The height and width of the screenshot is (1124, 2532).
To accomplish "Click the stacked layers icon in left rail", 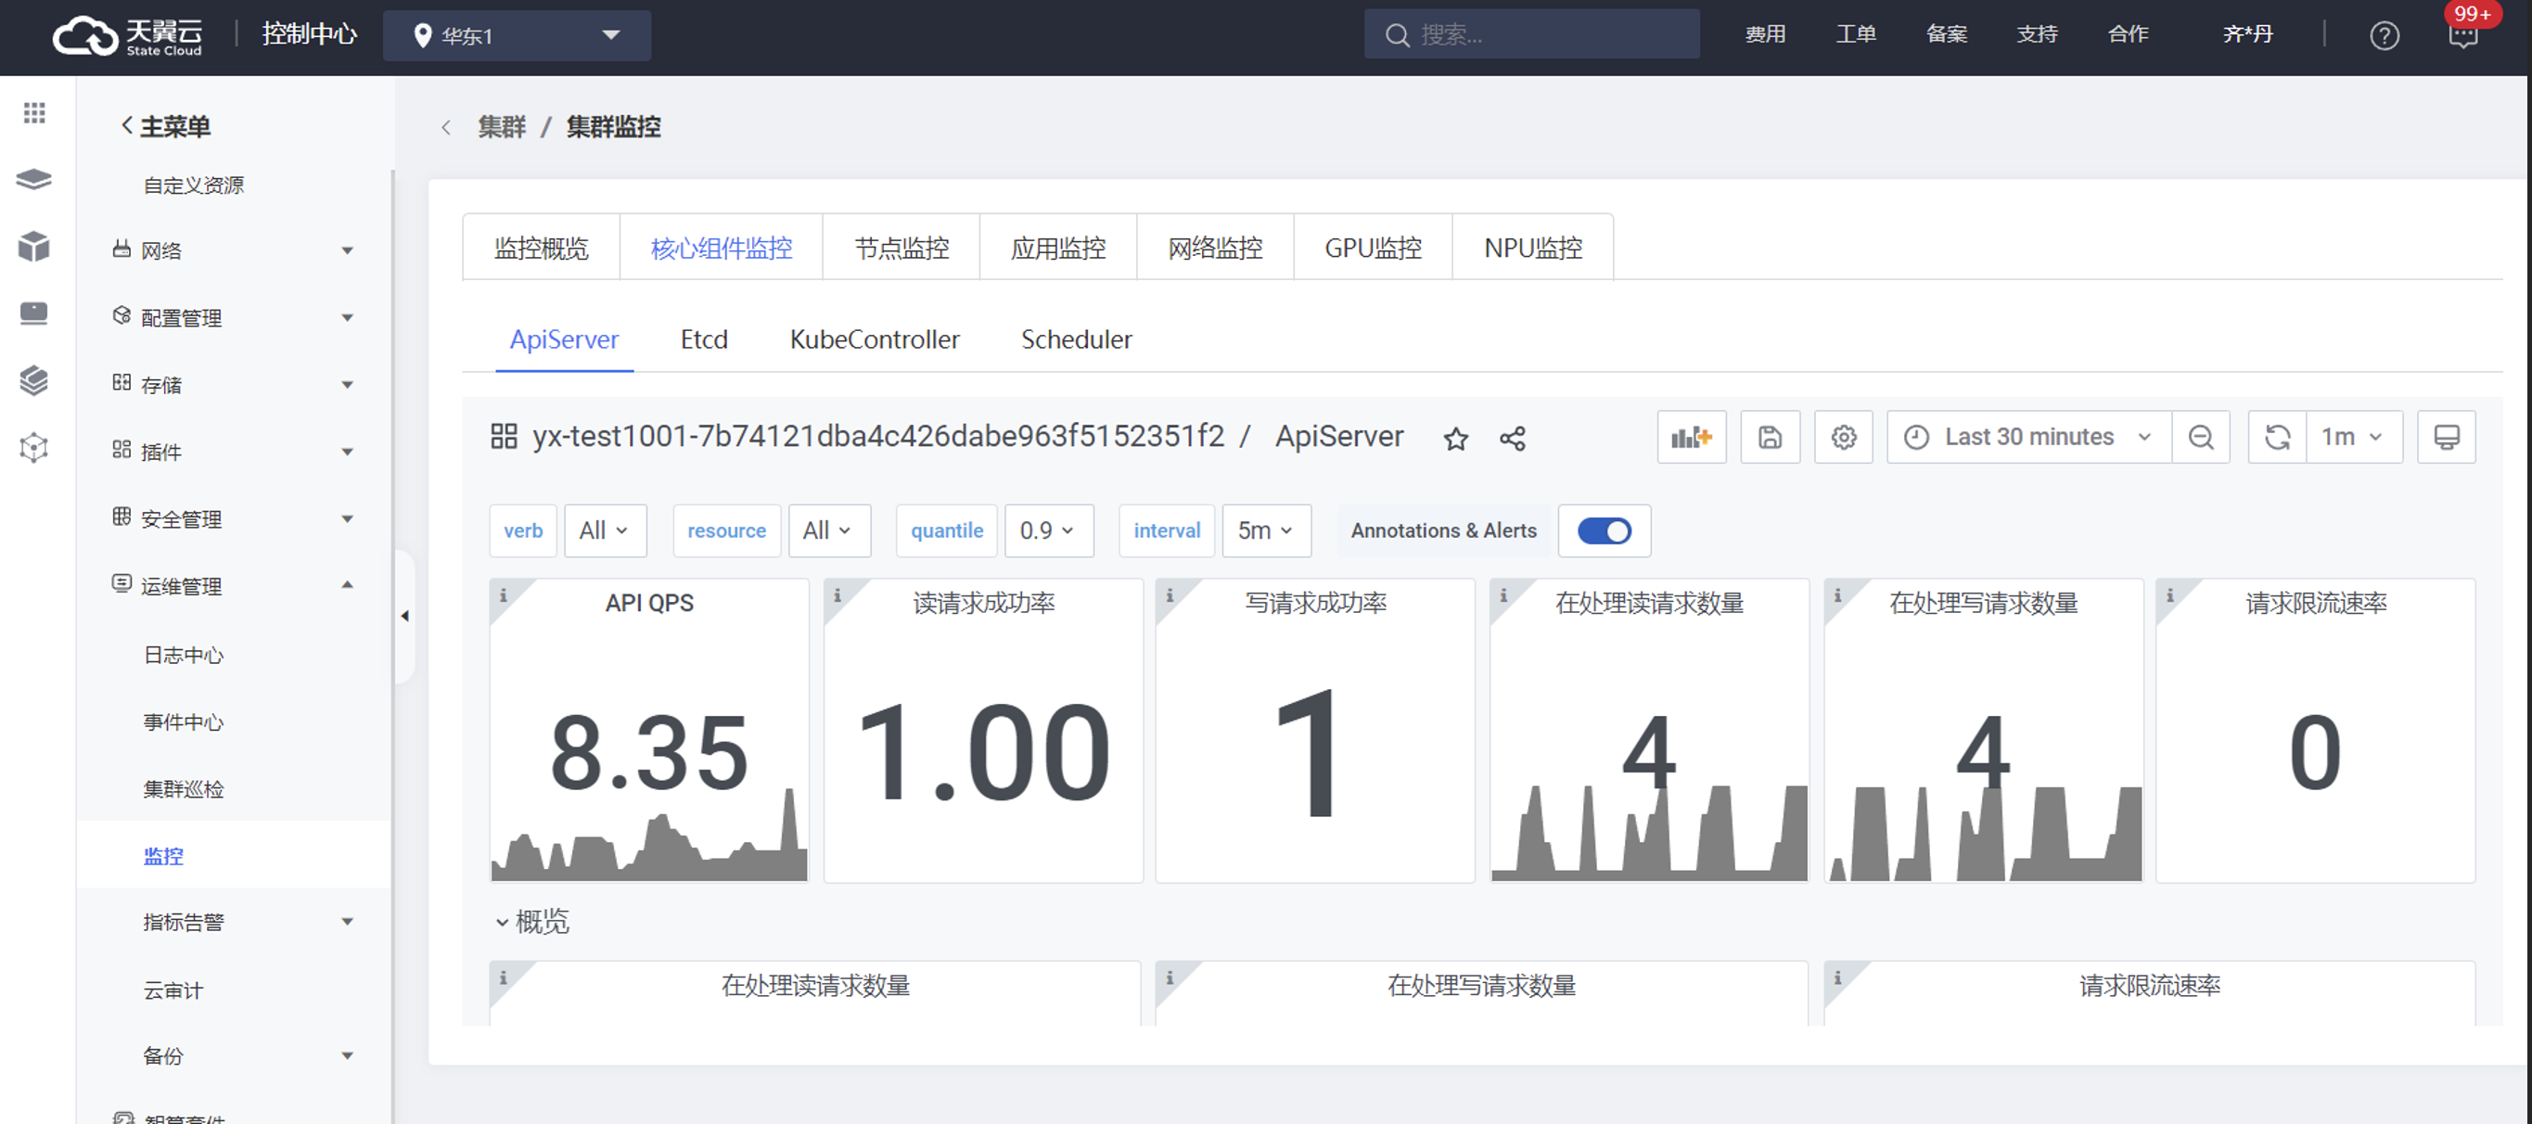I will tap(34, 180).
